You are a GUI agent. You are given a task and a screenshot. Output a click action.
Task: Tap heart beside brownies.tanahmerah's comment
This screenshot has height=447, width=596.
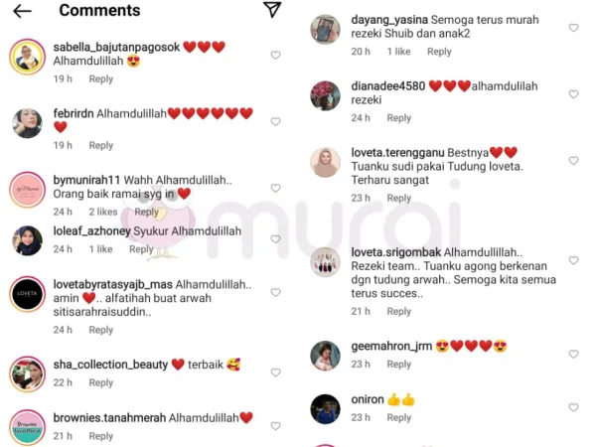click(x=275, y=426)
